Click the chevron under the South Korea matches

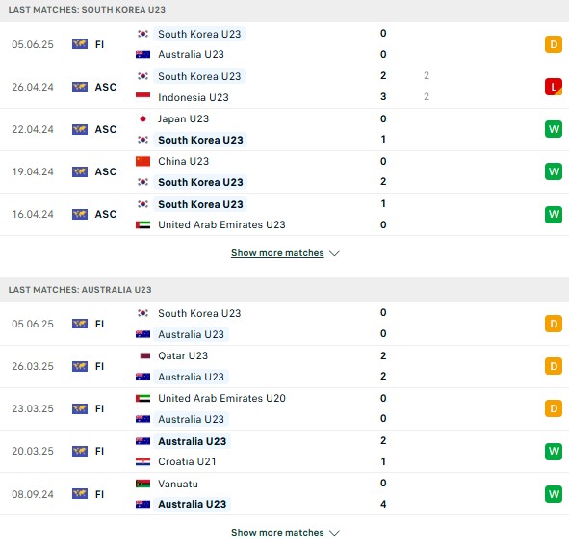pos(334,253)
